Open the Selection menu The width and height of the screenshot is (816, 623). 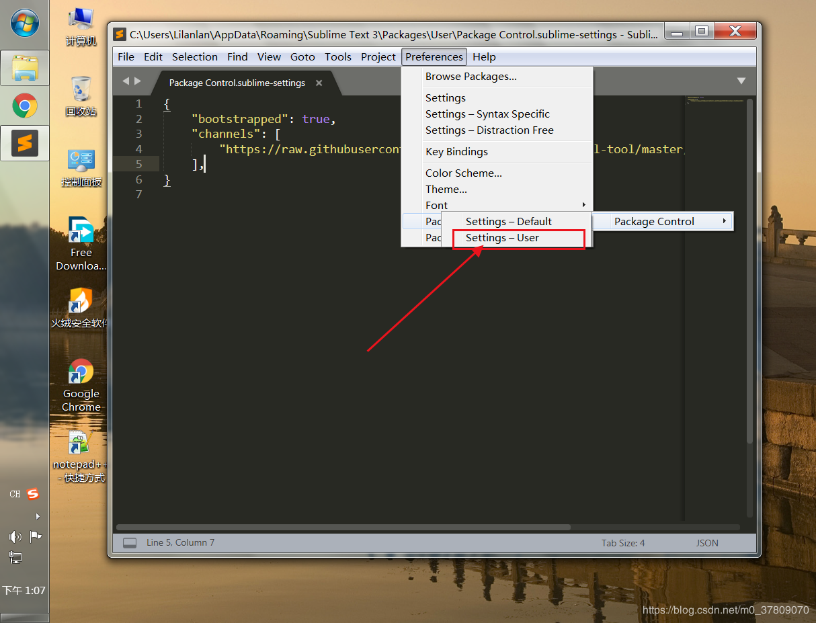pyautogui.click(x=195, y=56)
